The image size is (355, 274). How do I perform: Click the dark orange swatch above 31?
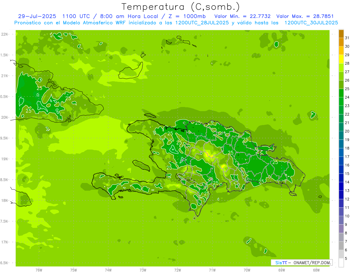pyautogui.click(x=341, y=34)
